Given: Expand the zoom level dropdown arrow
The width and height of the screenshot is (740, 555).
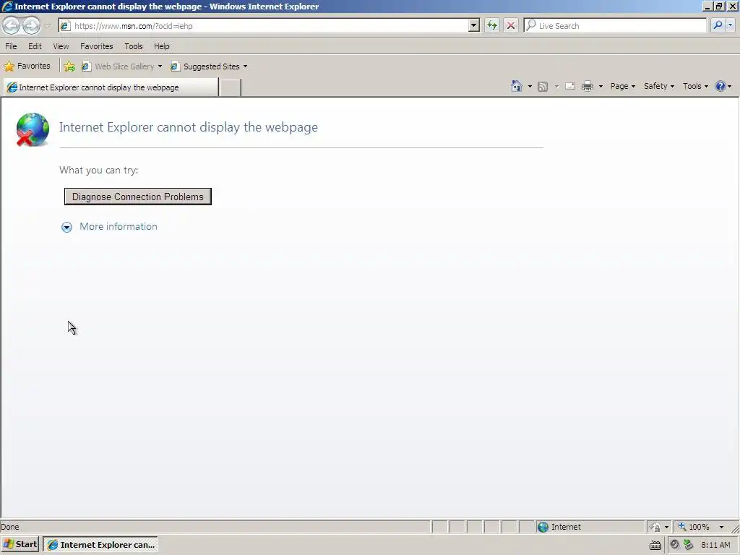Looking at the screenshot, I should coord(722,527).
